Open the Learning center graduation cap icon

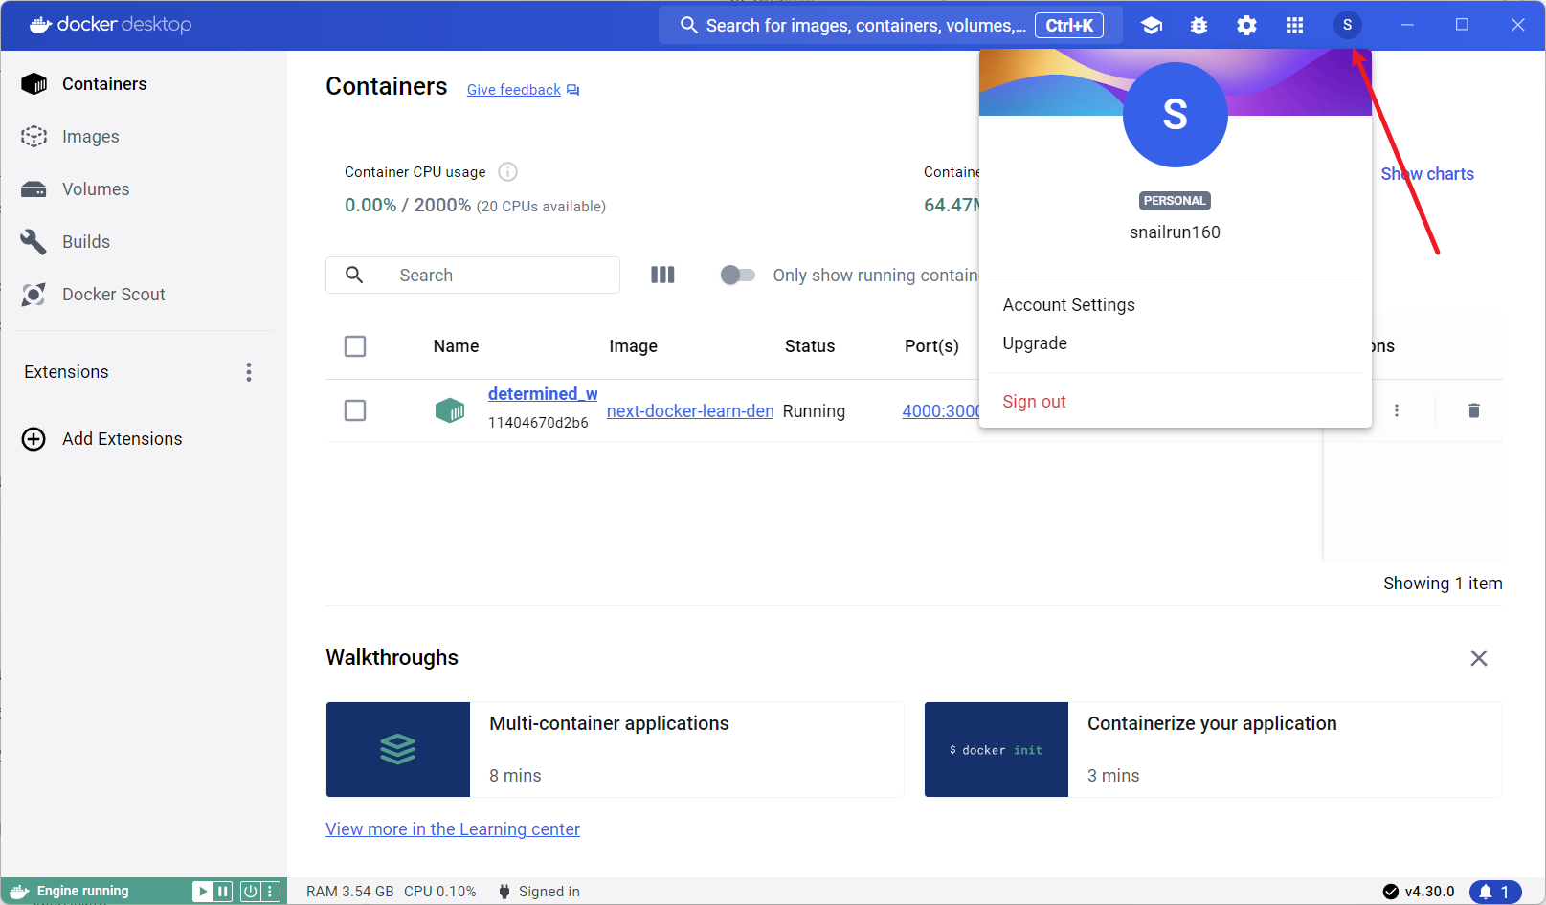[1152, 26]
